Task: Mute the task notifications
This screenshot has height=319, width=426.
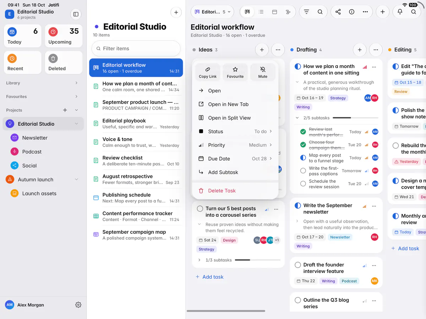Action: tap(263, 72)
